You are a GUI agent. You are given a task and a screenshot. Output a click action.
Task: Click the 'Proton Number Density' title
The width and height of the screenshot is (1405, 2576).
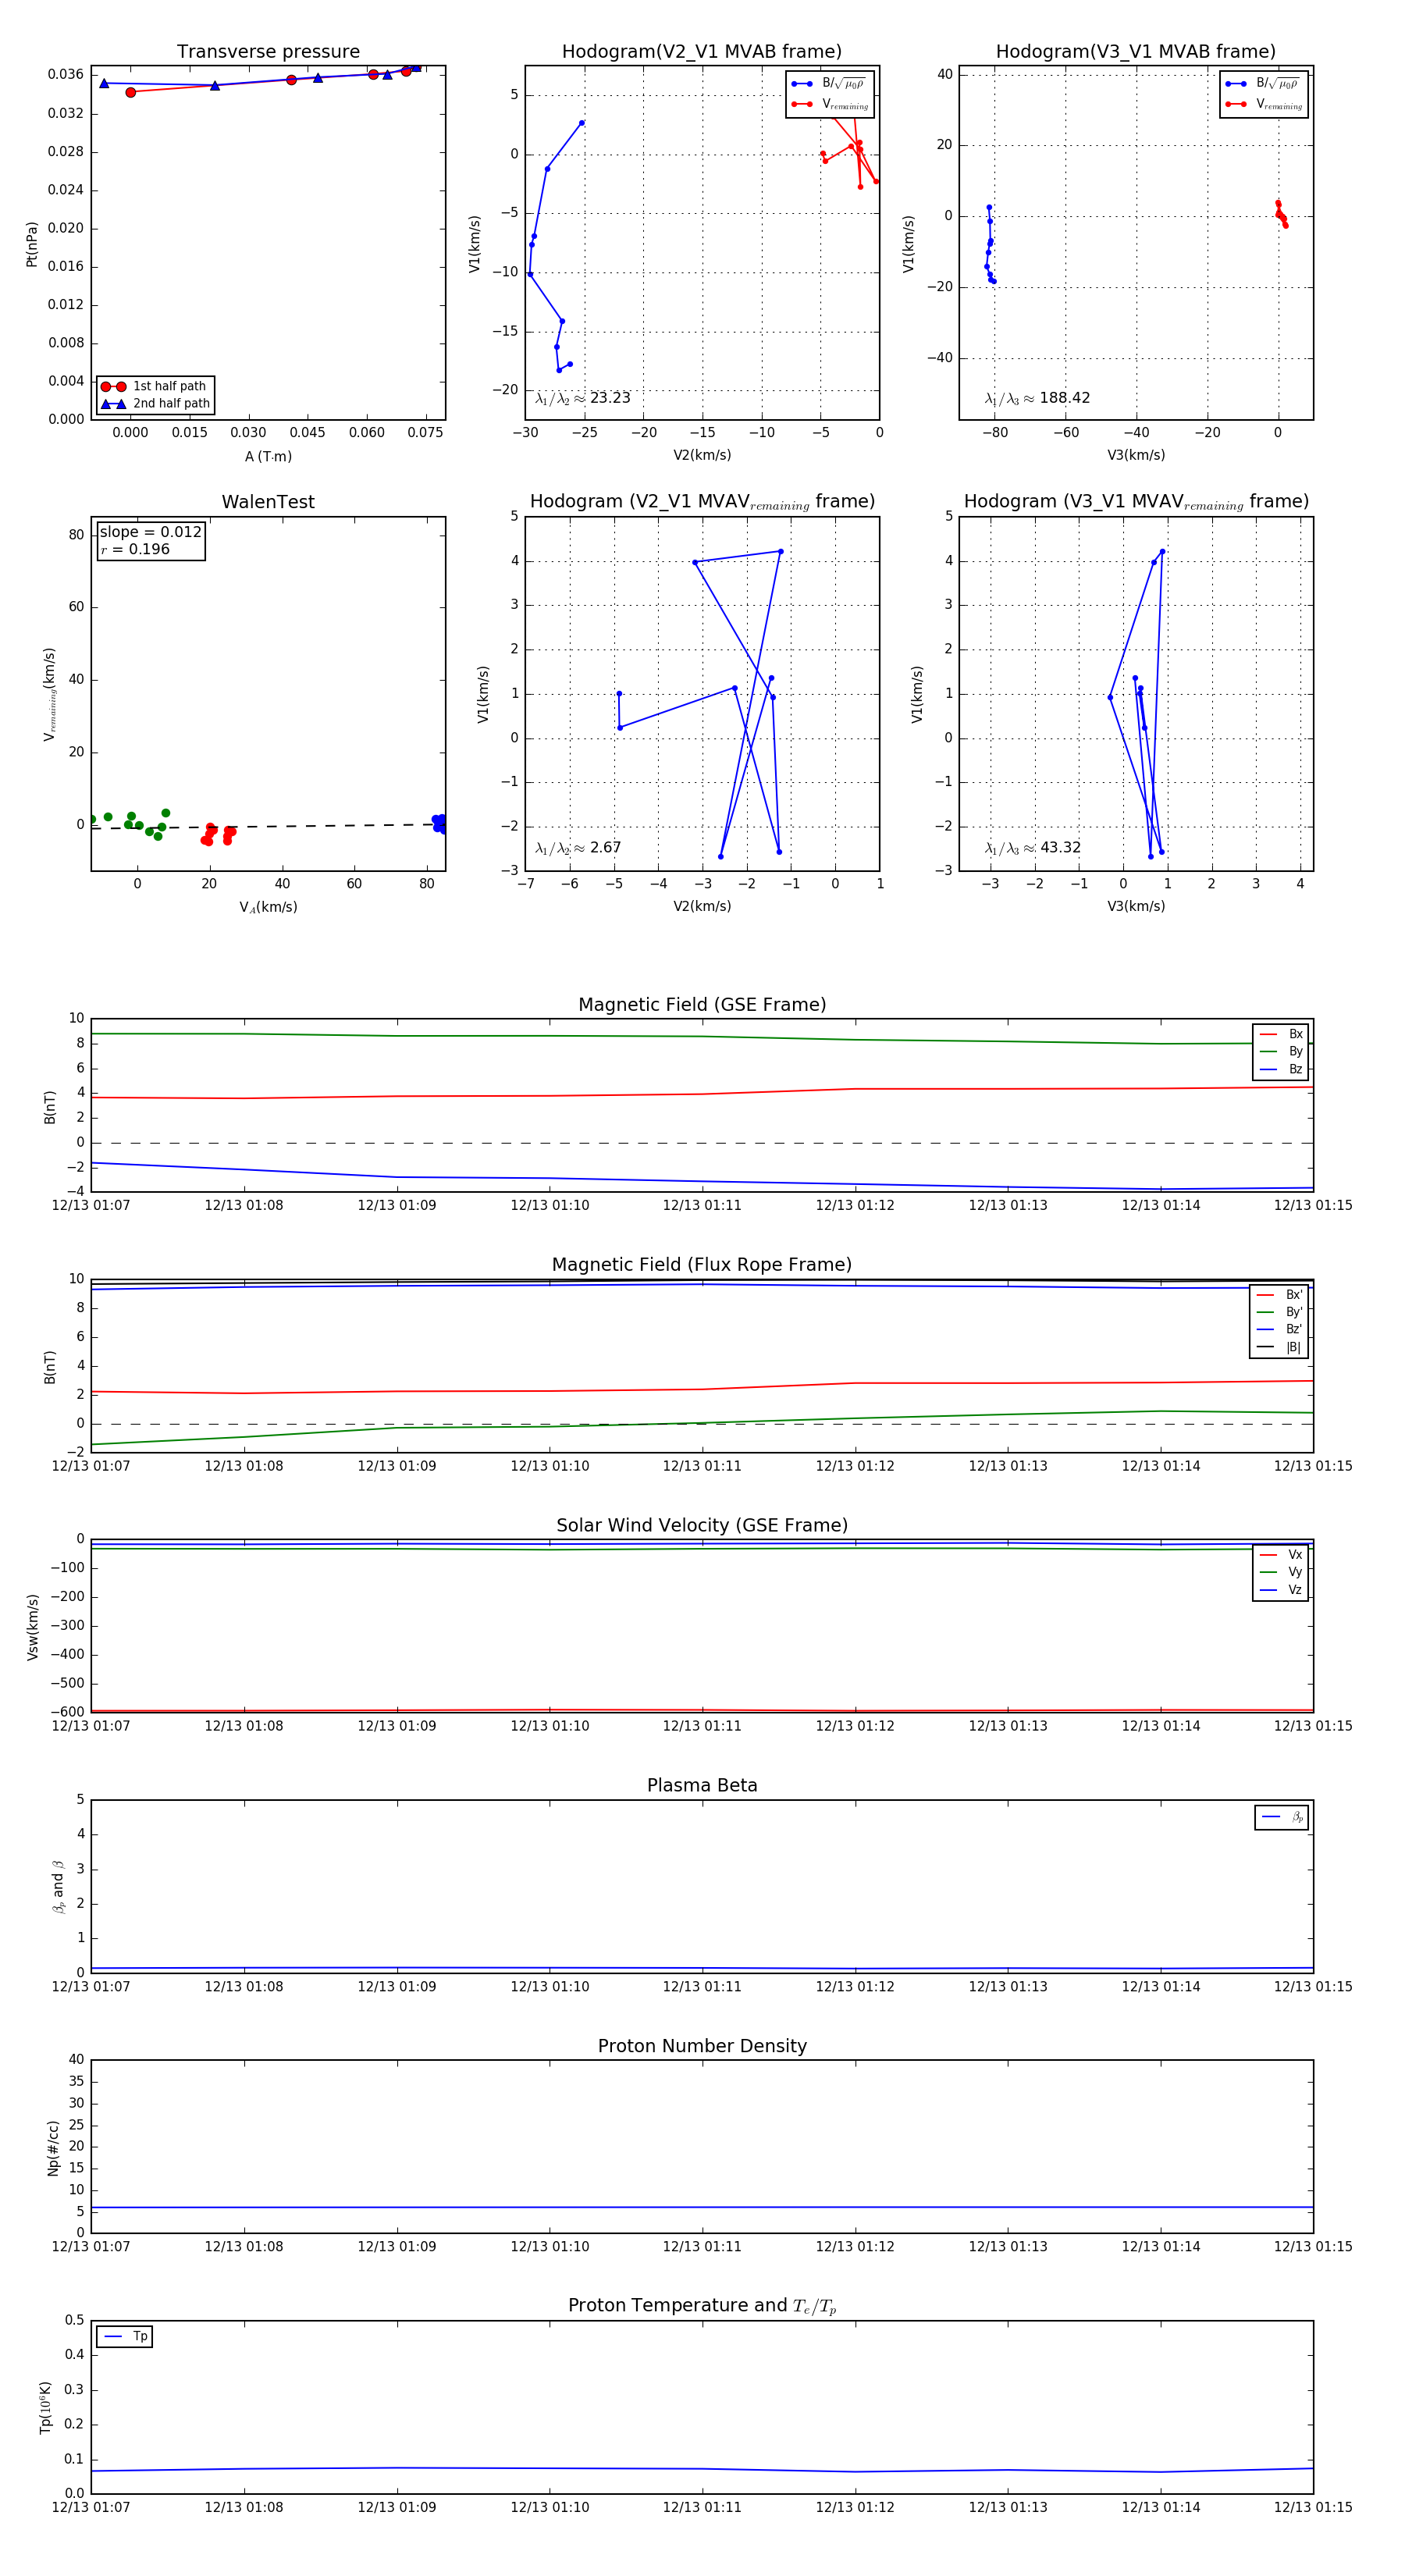click(702, 2046)
